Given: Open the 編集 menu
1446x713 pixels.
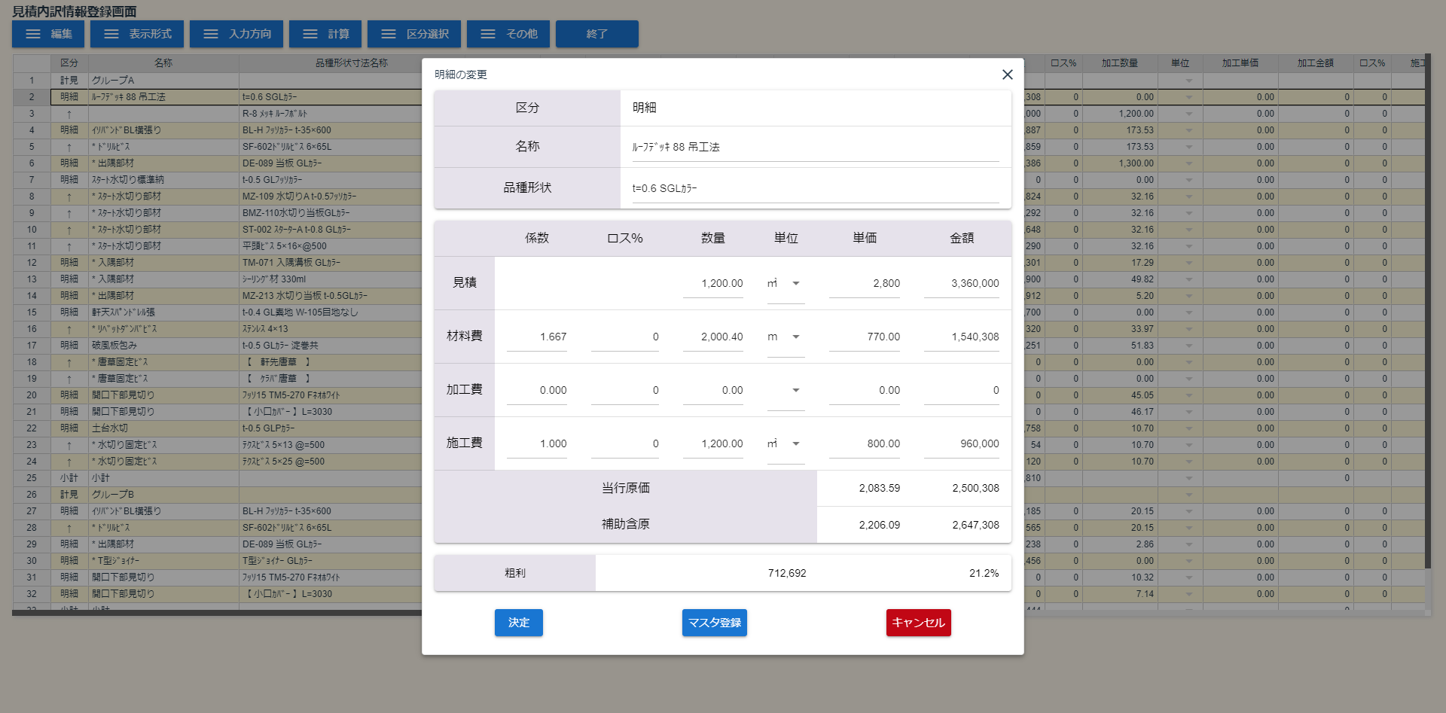Looking at the screenshot, I should click(x=49, y=34).
